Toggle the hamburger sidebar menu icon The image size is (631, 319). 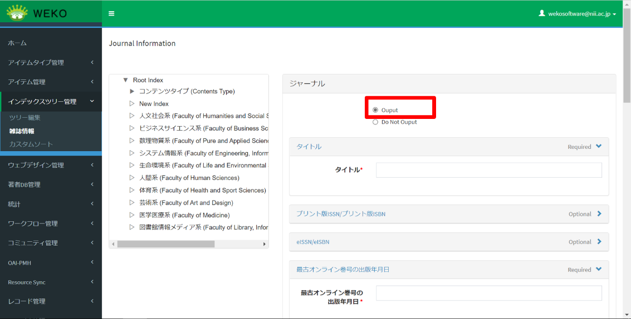pos(111,13)
